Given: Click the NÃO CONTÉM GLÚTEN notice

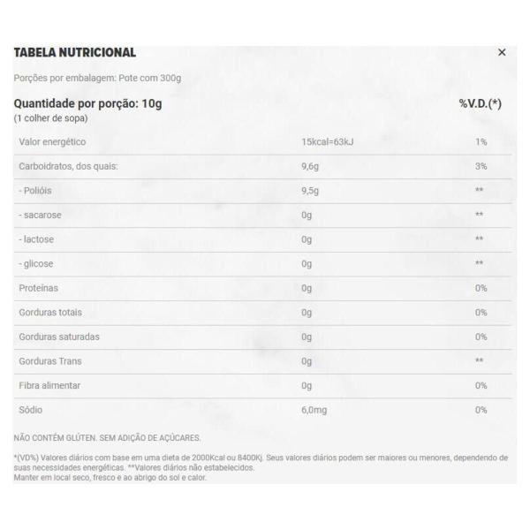Looking at the screenshot, I should click(107, 438).
